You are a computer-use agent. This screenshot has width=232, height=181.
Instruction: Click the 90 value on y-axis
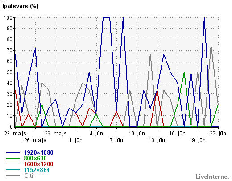point(10,29)
